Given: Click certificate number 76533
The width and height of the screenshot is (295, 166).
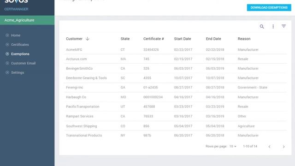Looking at the screenshot, I should tap(148, 116).
